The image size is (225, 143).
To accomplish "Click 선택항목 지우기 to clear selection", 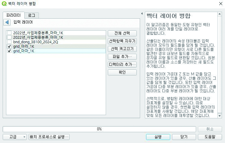I will pyautogui.click(x=122, y=41).
